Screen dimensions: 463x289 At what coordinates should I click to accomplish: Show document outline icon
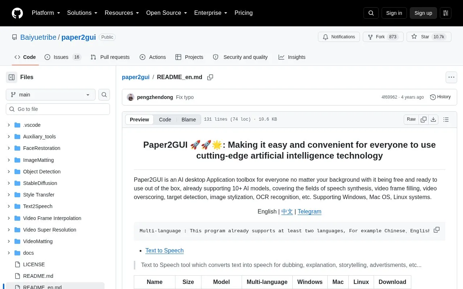point(446,120)
